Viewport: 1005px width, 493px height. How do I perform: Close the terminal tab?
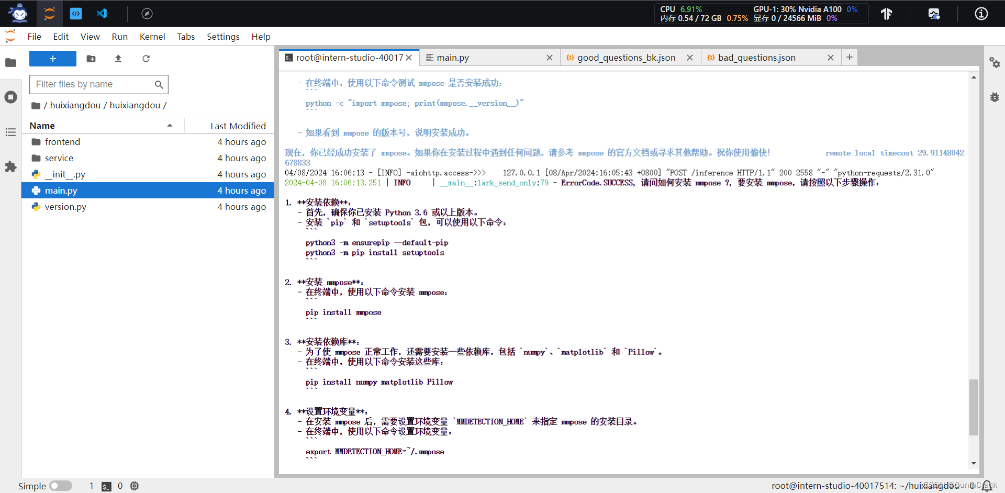pos(409,58)
